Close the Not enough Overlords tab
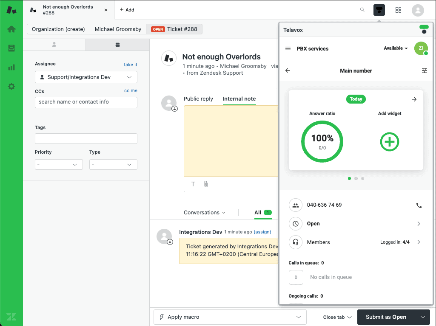 [106, 10]
